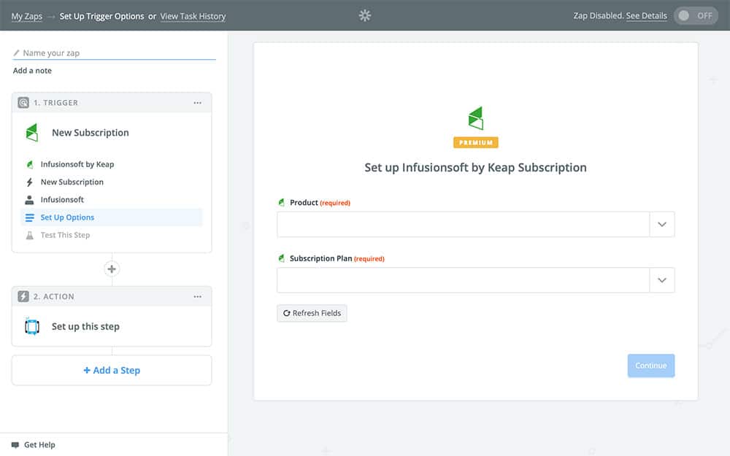
Task: Open the Action step ellipsis menu
Action: pos(197,297)
